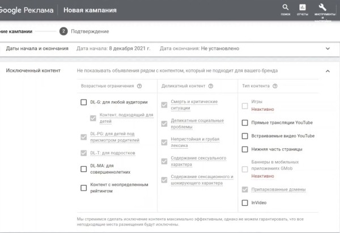Open the search icon in header
340x233 pixels.
point(285,7)
